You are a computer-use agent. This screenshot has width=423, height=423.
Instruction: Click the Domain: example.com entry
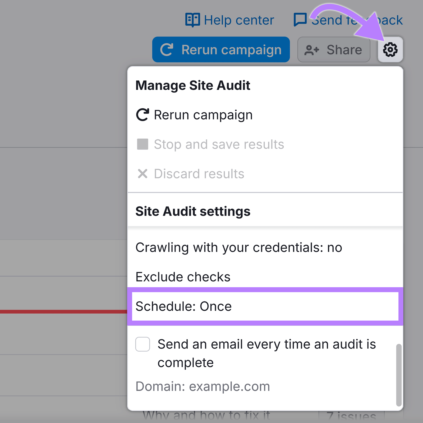pyautogui.click(x=203, y=386)
